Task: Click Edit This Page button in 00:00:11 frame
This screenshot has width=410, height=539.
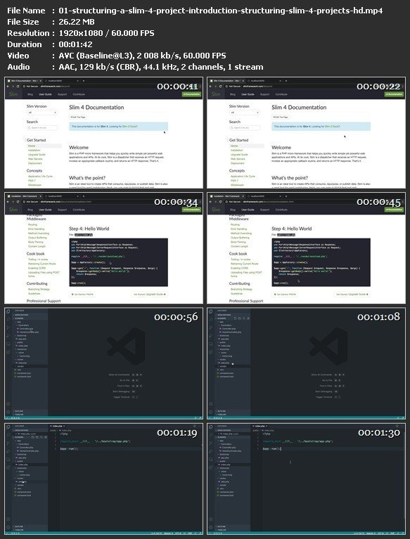Action: coord(78,118)
